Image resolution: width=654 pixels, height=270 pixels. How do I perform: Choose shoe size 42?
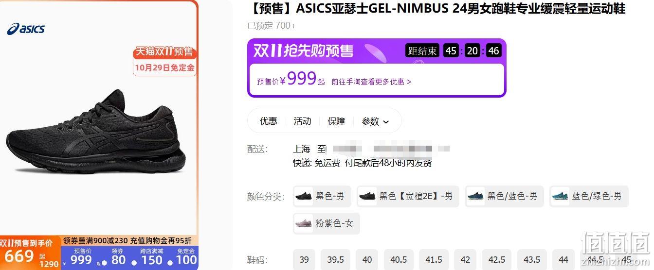coord(465,259)
